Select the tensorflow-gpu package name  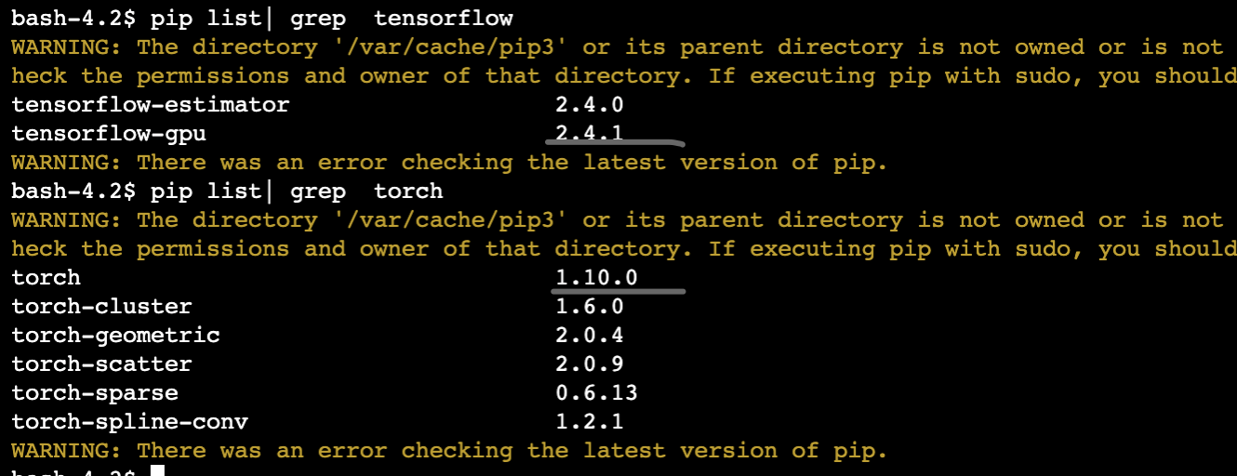click(109, 134)
